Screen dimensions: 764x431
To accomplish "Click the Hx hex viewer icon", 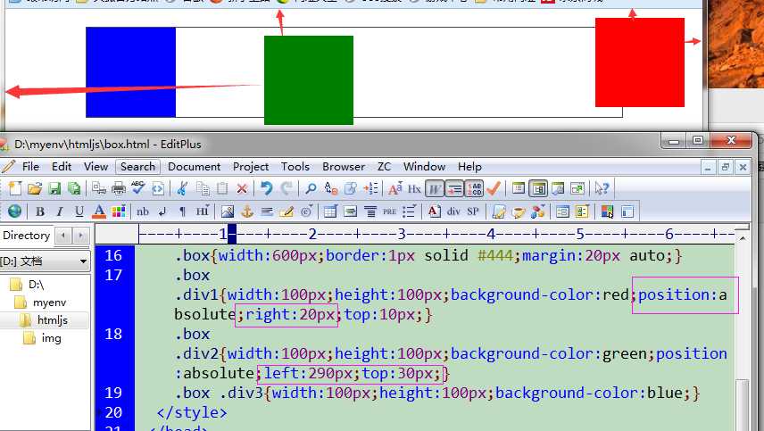I will (x=414, y=188).
